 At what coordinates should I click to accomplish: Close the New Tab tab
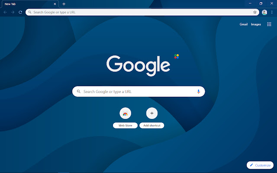pos(55,4)
